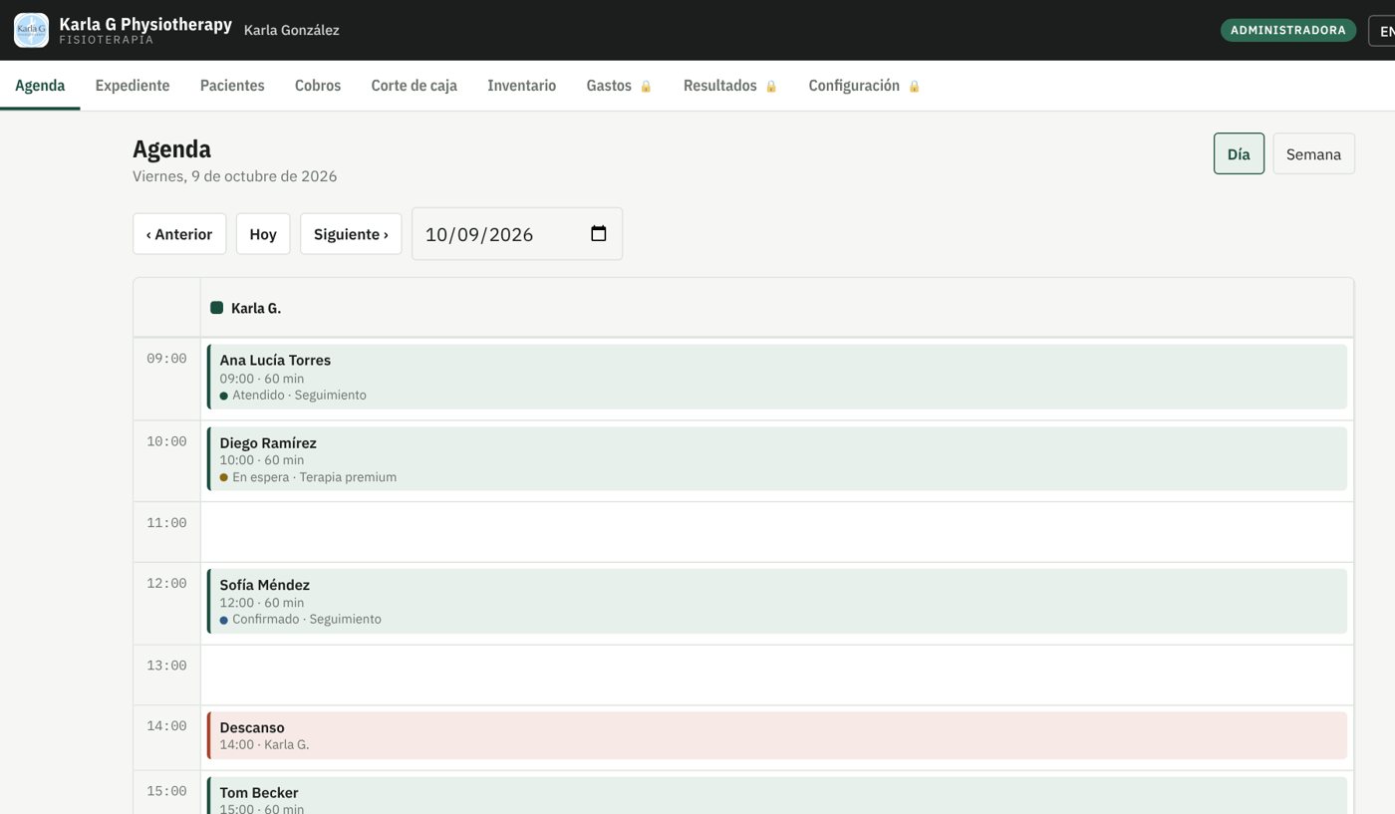The image size is (1395, 814).
Task: Open Diego Ramírez appointment at 10:00
Action: 777,459
